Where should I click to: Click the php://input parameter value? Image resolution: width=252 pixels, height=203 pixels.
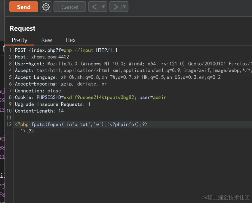pyautogui.click(x=78, y=50)
